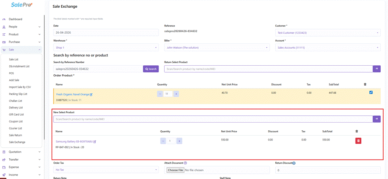The height and width of the screenshot is (179, 388).
Task: Click barcode button next to Return Select Product
Action: point(377,69)
